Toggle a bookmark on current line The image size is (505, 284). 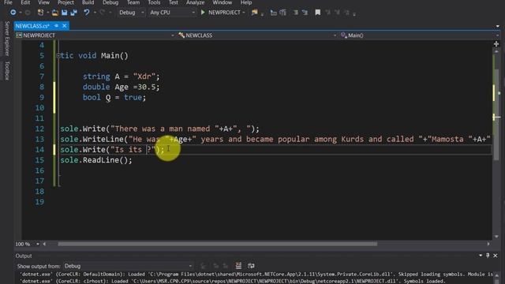(x=317, y=13)
